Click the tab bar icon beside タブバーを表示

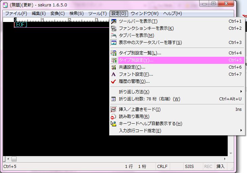pyautogui.click(x=114, y=35)
